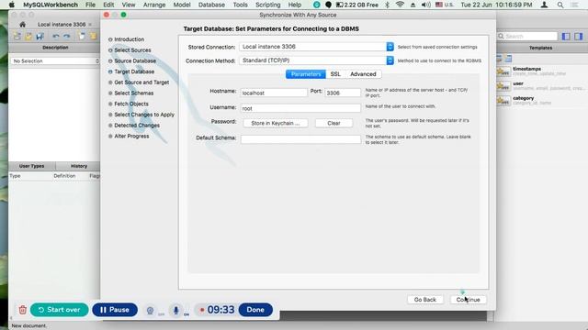Click the user account icon in menu bar
The image size is (588, 330).
coord(544,5)
